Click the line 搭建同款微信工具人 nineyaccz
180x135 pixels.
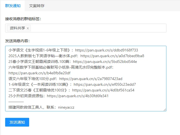tap(41, 107)
